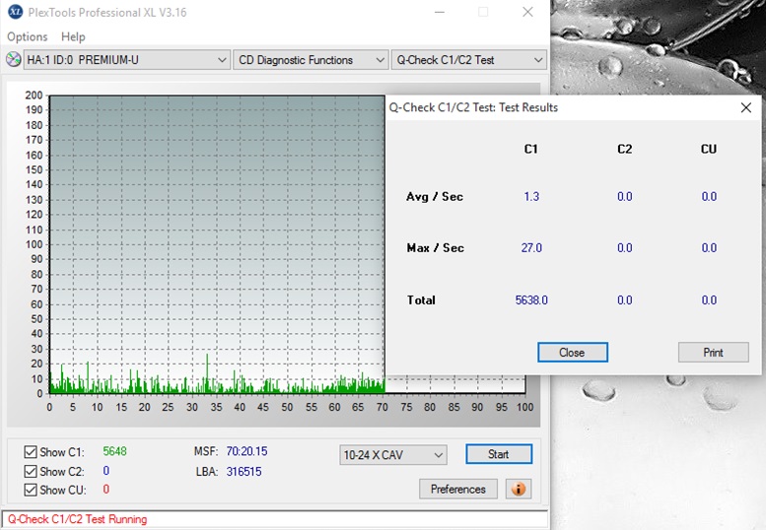Click the CU Max / Sec value 0.0
Screen dimensions: 766x530
(x=709, y=248)
